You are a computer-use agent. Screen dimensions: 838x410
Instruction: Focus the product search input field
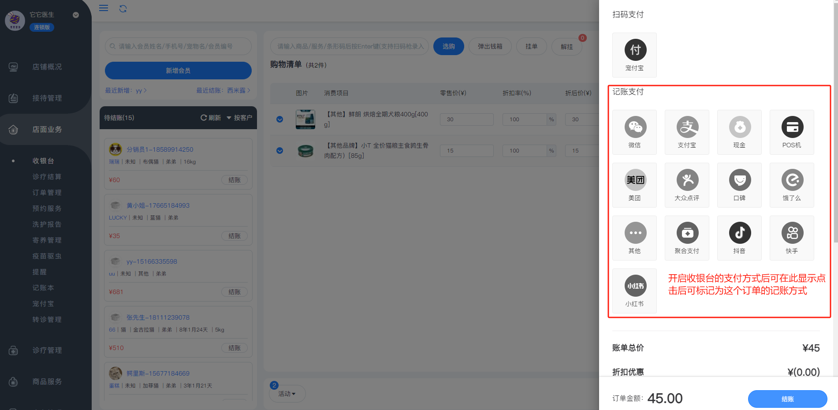click(350, 46)
